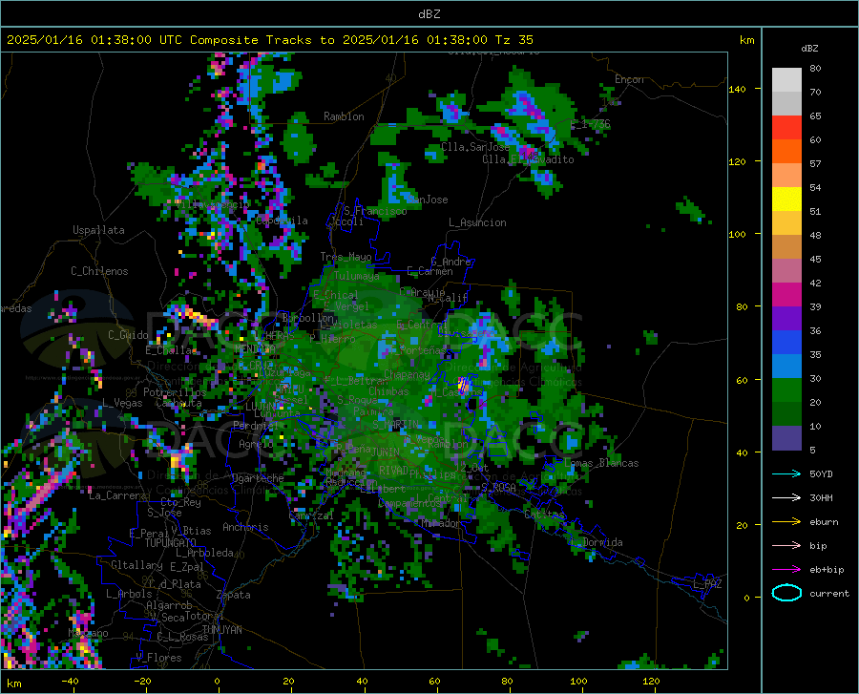Pick the purple 39–36 dBZ swatch
This screenshot has height=694, width=859.
(786, 319)
